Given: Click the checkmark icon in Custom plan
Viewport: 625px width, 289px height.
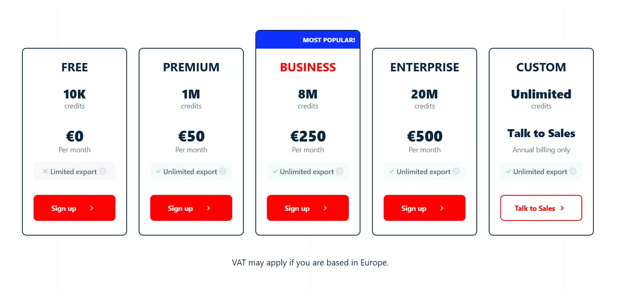Looking at the screenshot, I should point(508,171).
